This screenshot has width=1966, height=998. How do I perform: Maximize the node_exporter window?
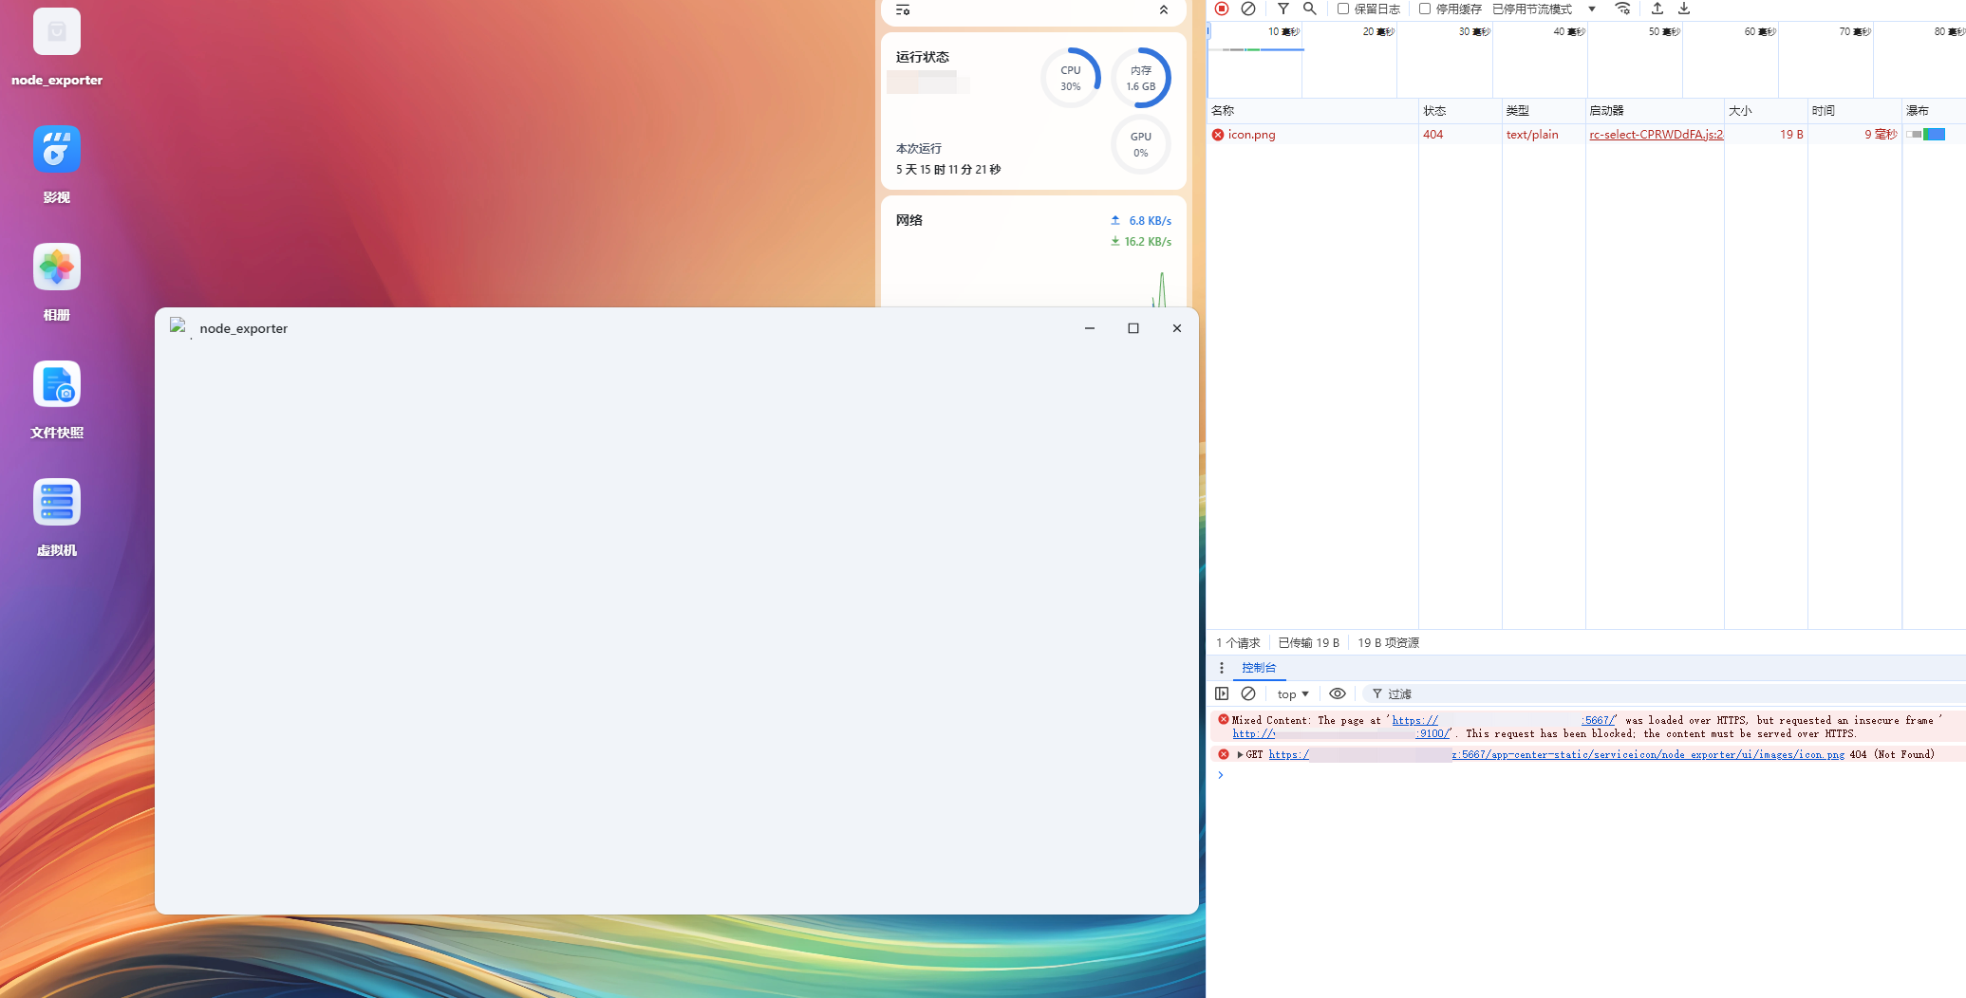point(1133,328)
